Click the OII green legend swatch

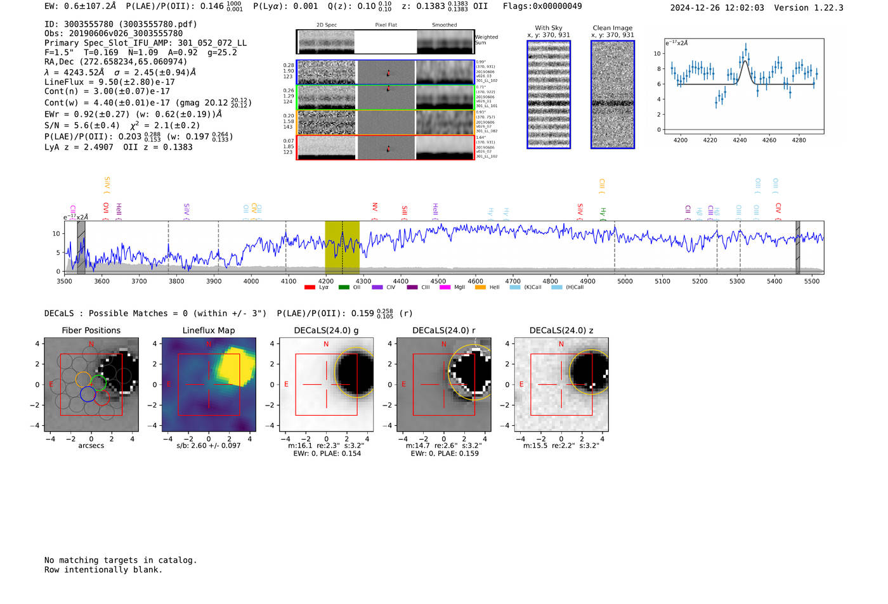click(344, 287)
